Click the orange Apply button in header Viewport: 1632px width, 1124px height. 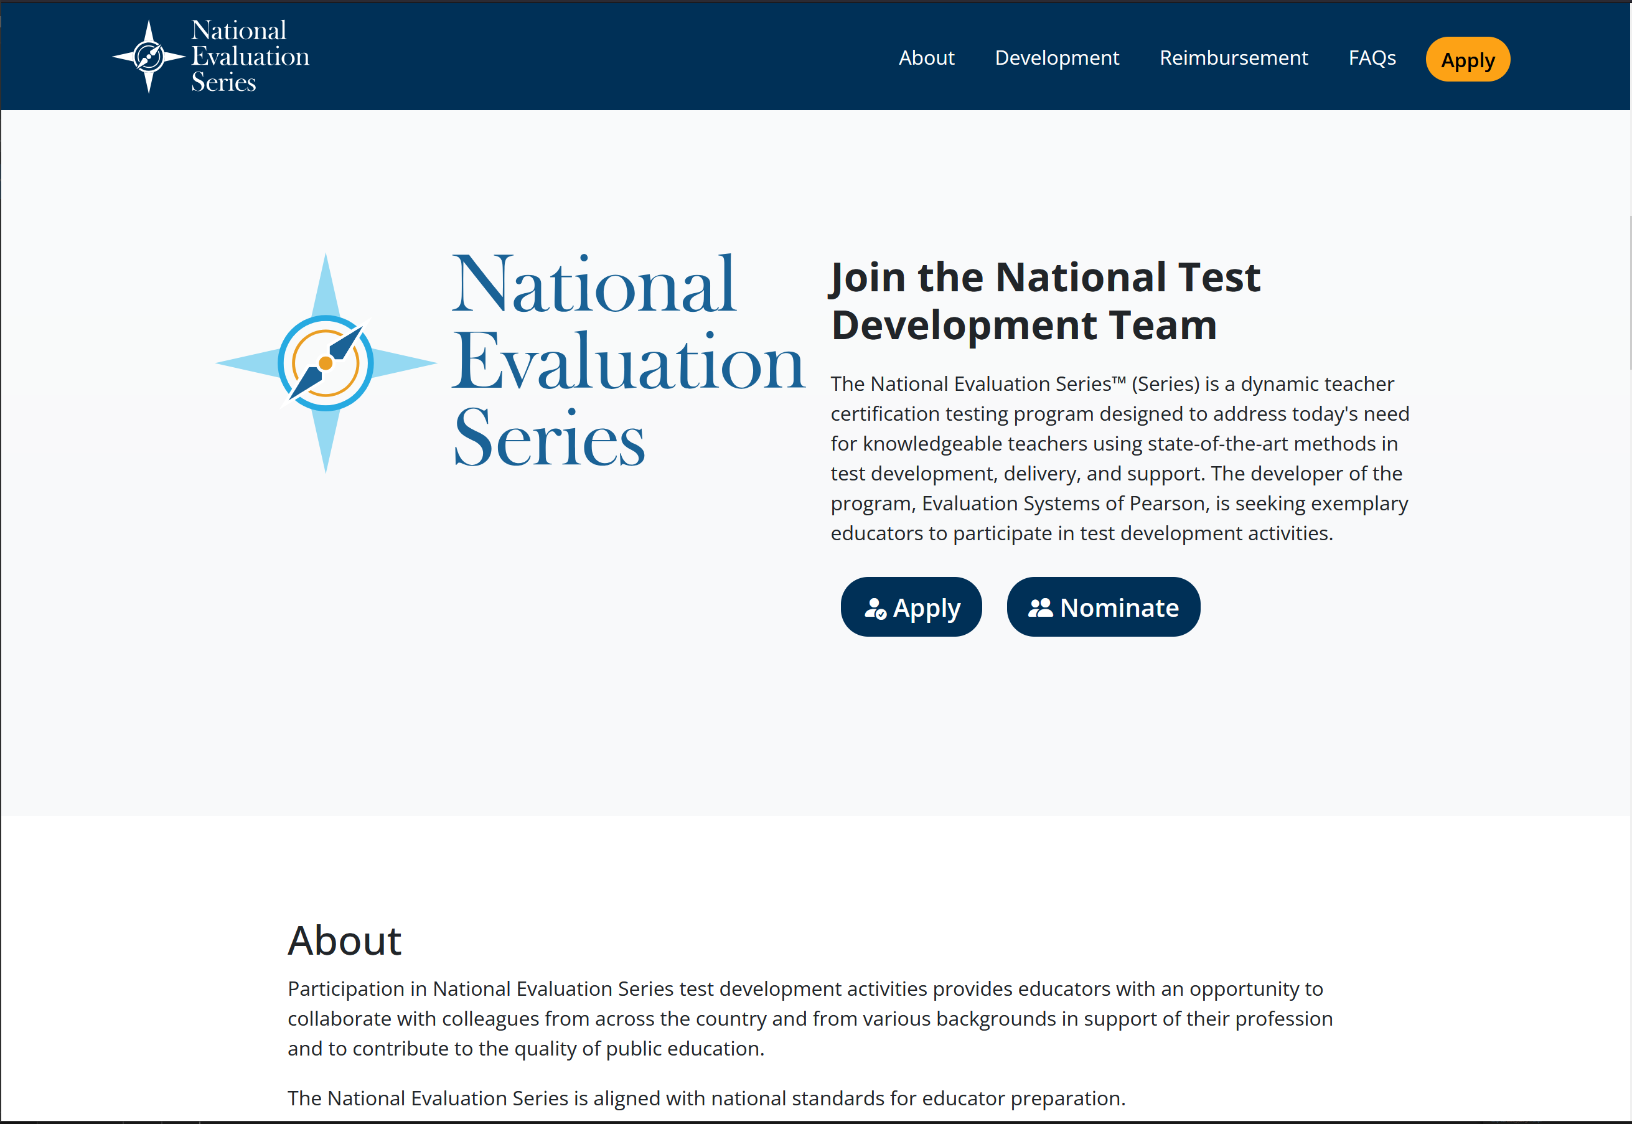(x=1468, y=59)
